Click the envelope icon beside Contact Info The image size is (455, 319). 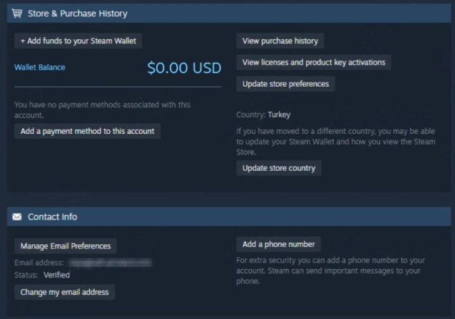coord(17,216)
